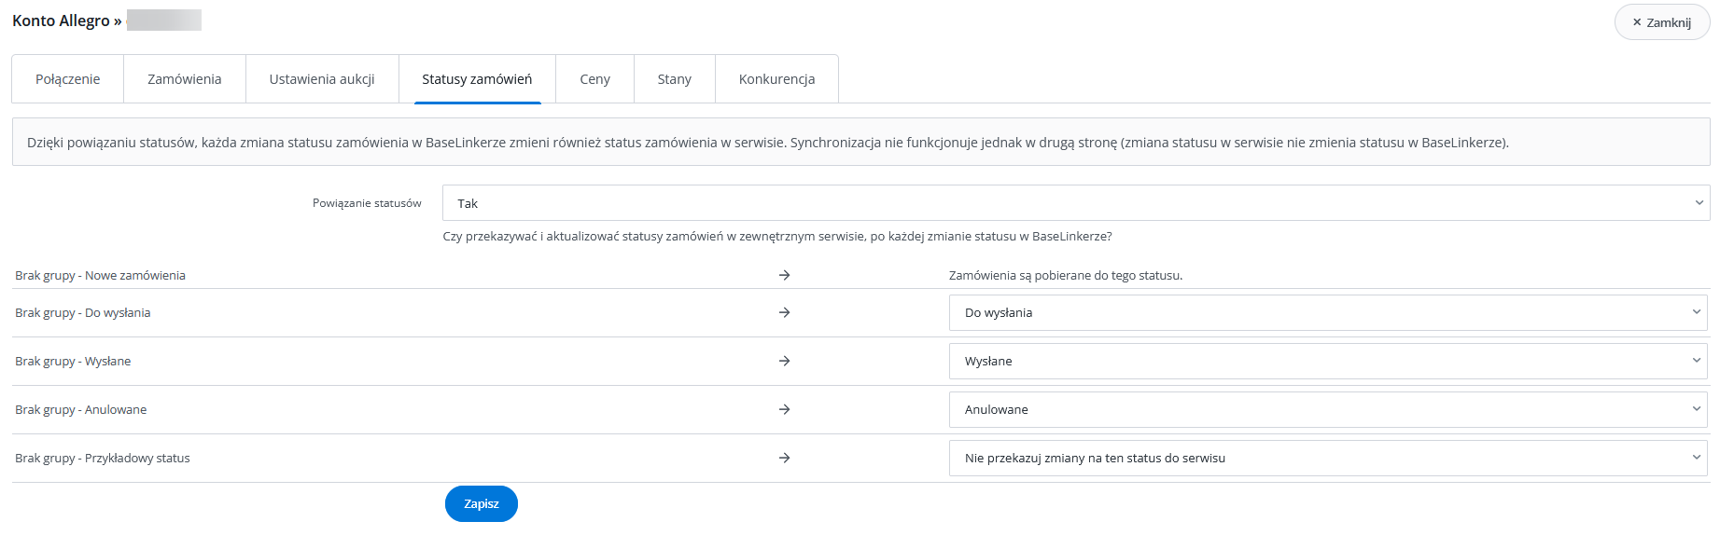Click arrow icon in Anulowane row

(784, 409)
